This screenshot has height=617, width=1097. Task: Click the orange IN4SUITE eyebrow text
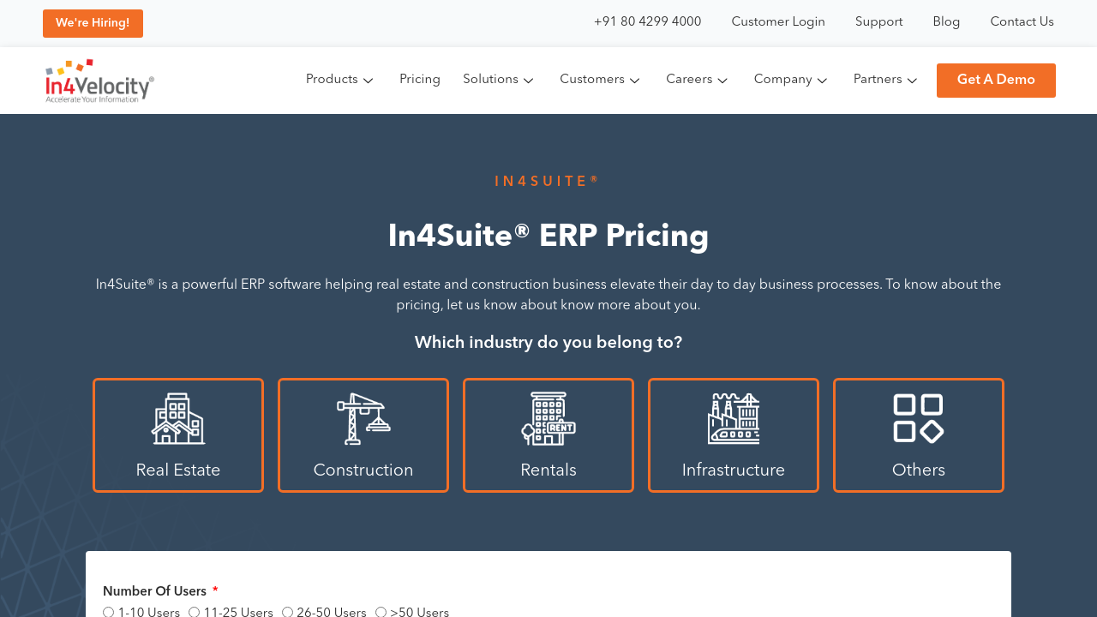[548, 182]
